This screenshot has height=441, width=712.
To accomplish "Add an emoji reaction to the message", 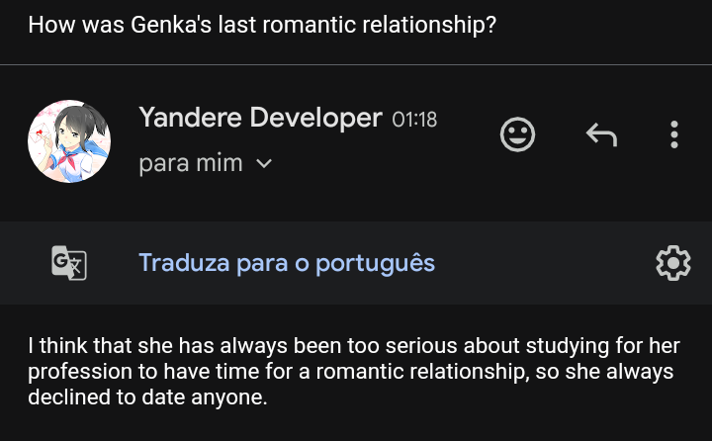I will [517, 134].
